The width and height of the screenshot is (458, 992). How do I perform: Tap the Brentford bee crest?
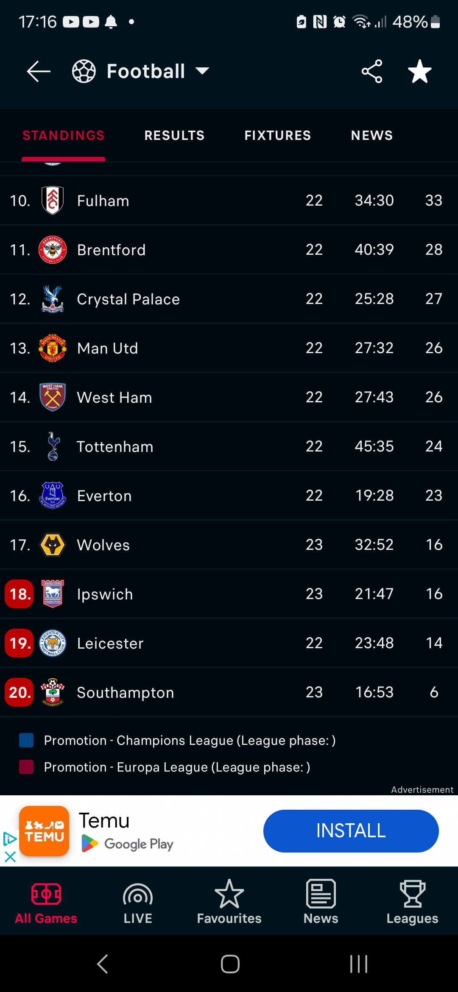click(53, 250)
